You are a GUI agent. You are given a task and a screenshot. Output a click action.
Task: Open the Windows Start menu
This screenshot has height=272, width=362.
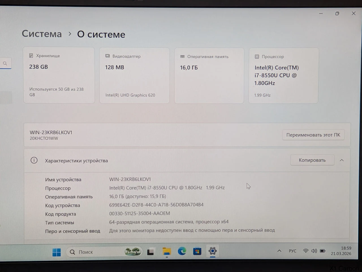(57, 252)
